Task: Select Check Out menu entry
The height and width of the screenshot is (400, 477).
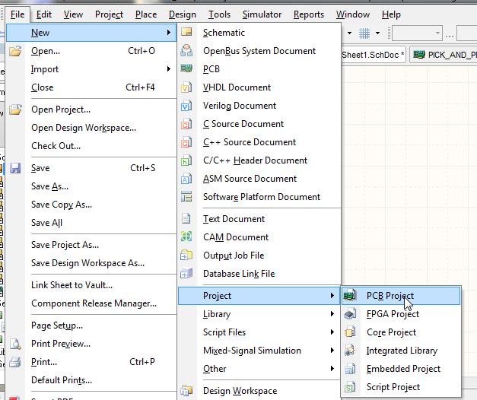Action: pos(91,146)
